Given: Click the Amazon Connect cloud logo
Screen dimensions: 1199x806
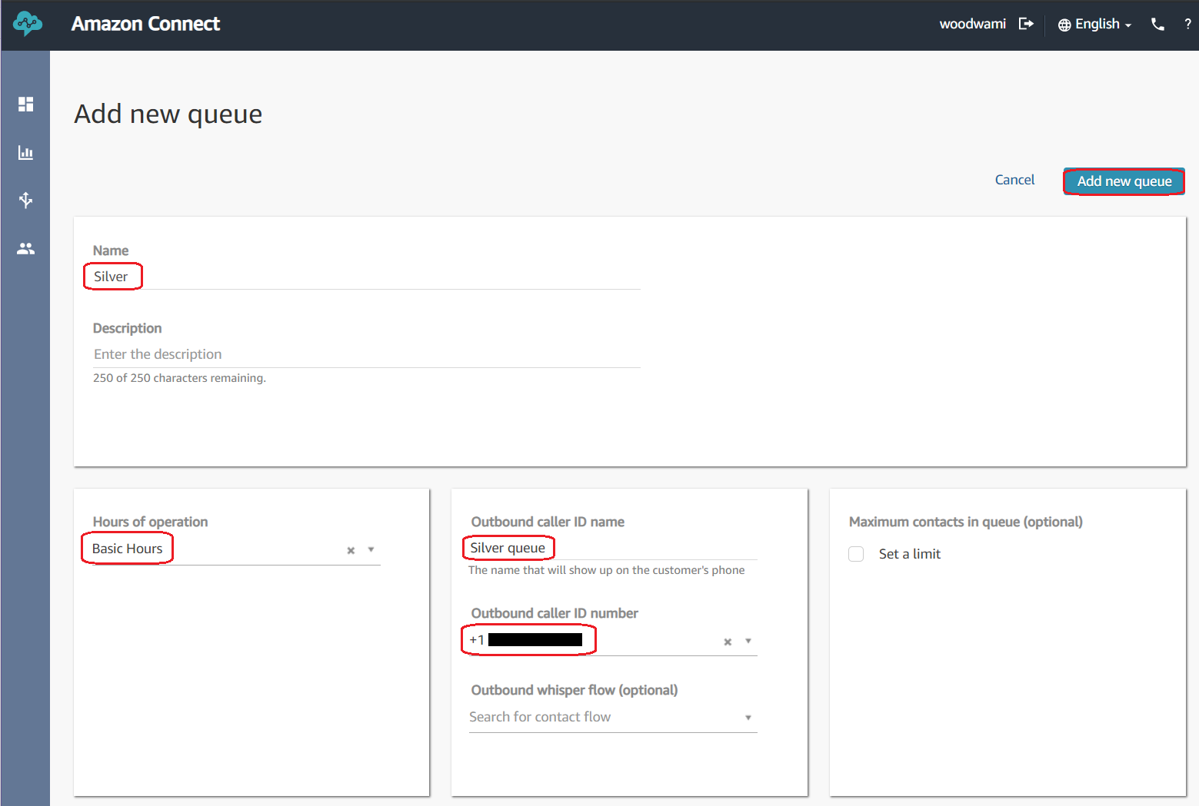Looking at the screenshot, I should coord(28,24).
